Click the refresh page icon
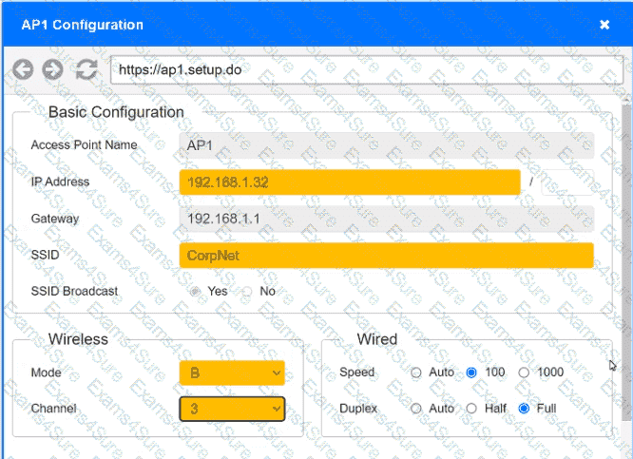This screenshot has width=633, height=459. [x=86, y=69]
